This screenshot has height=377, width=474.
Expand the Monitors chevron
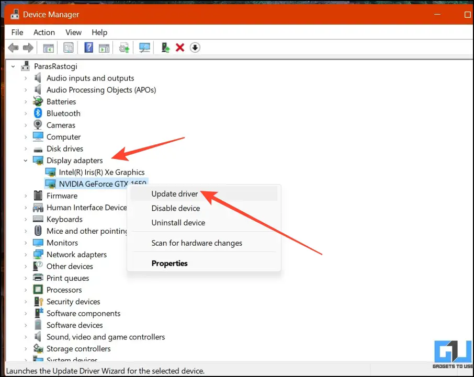click(x=26, y=243)
